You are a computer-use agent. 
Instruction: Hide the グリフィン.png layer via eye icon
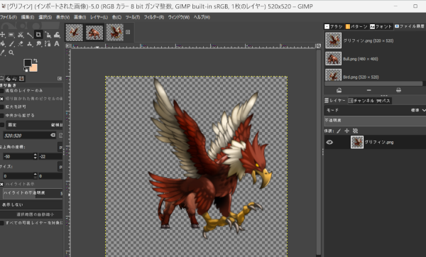point(329,142)
